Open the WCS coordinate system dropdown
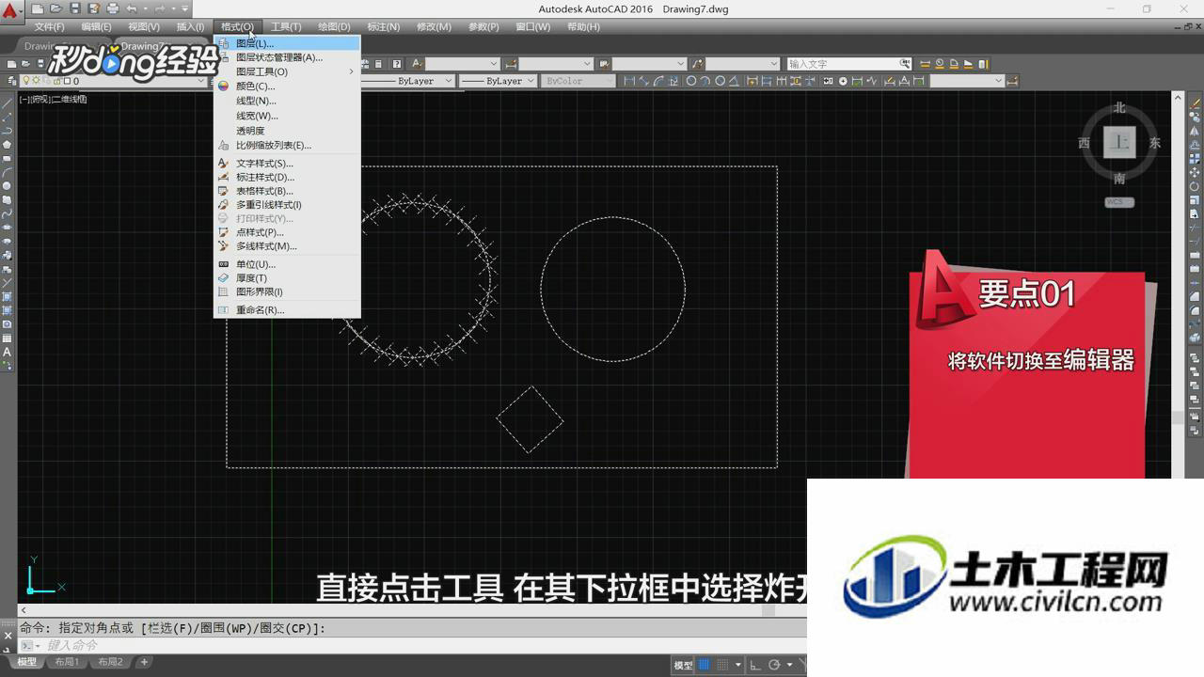This screenshot has height=677, width=1204. click(x=1118, y=202)
